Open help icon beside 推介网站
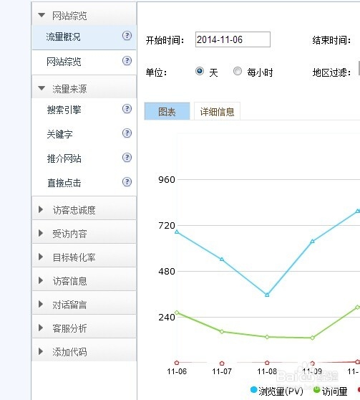The height and width of the screenshot is (400, 360). (x=127, y=158)
